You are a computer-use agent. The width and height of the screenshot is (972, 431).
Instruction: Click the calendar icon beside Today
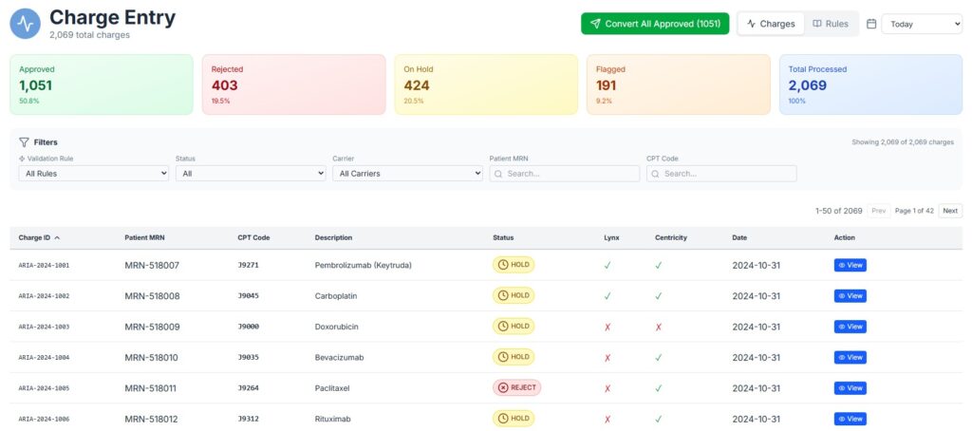point(871,24)
